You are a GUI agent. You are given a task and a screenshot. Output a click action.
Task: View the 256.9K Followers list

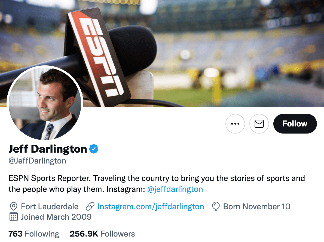coord(102,234)
